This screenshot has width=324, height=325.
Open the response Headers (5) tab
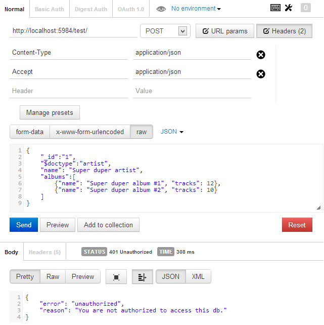(x=44, y=252)
